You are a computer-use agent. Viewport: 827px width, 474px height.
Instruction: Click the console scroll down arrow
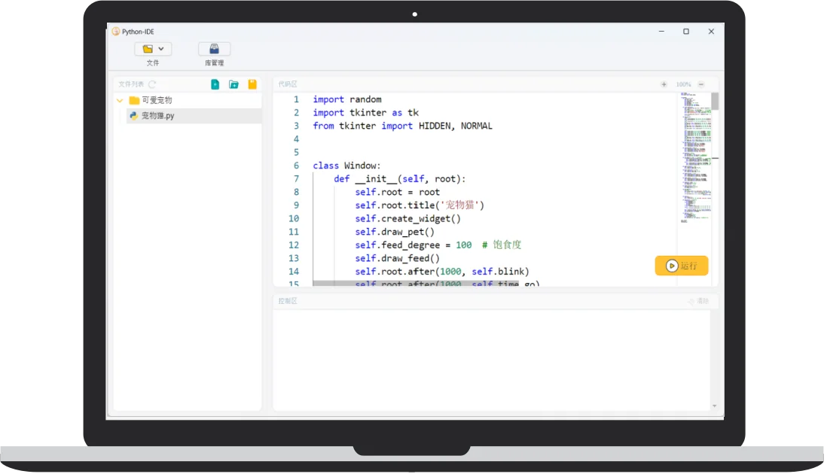(x=715, y=406)
